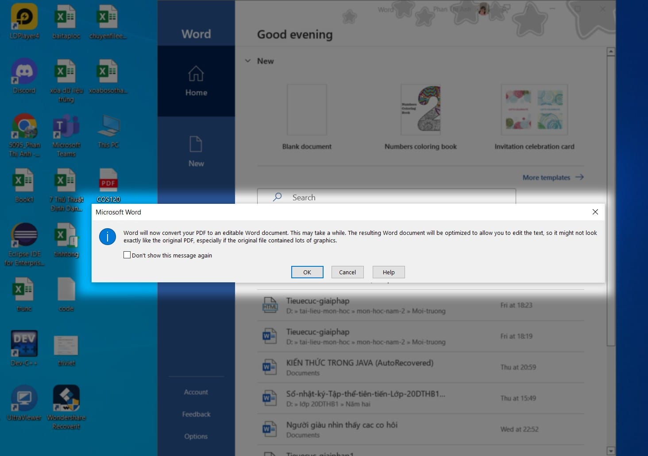Switch to New in Word's sidebar
Viewport: 648px width, 456px height.
196,152
